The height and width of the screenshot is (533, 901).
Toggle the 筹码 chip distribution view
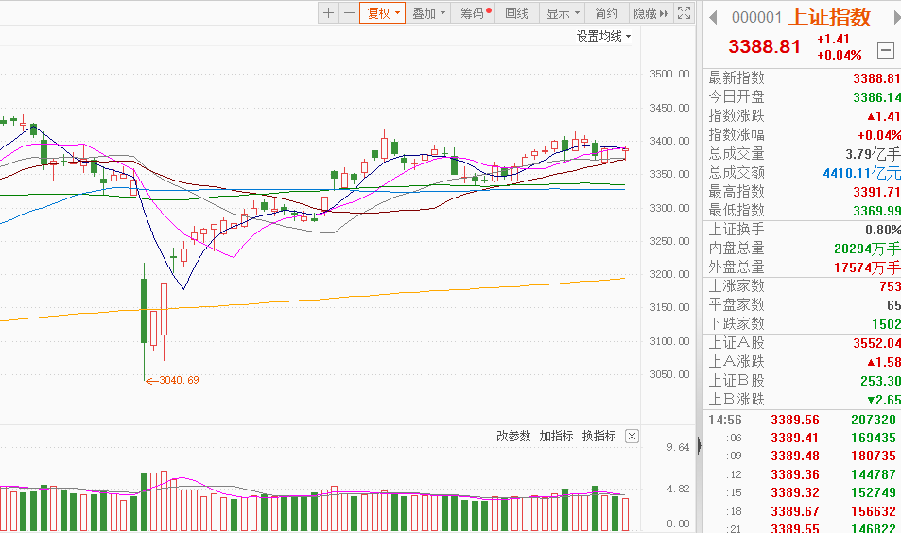pyautogui.click(x=476, y=13)
